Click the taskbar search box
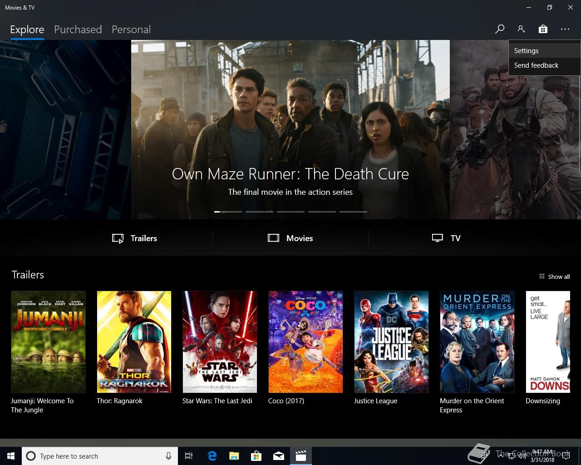Screen dimensions: 581x465 point(99,456)
